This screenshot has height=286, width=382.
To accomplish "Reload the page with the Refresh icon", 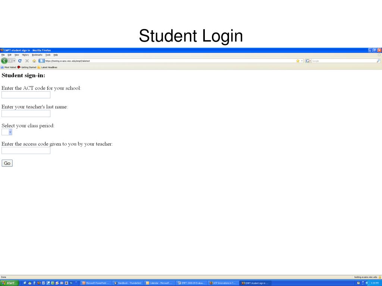I will click(x=20, y=61).
